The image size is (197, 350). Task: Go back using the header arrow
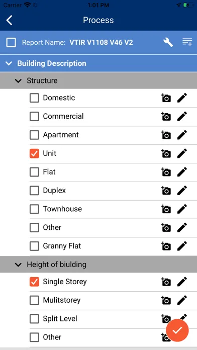coord(10,20)
